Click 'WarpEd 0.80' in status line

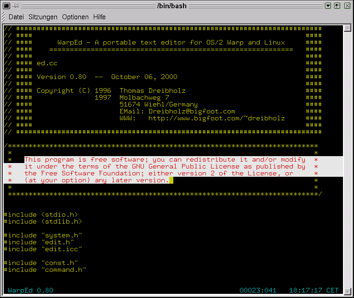point(30,290)
